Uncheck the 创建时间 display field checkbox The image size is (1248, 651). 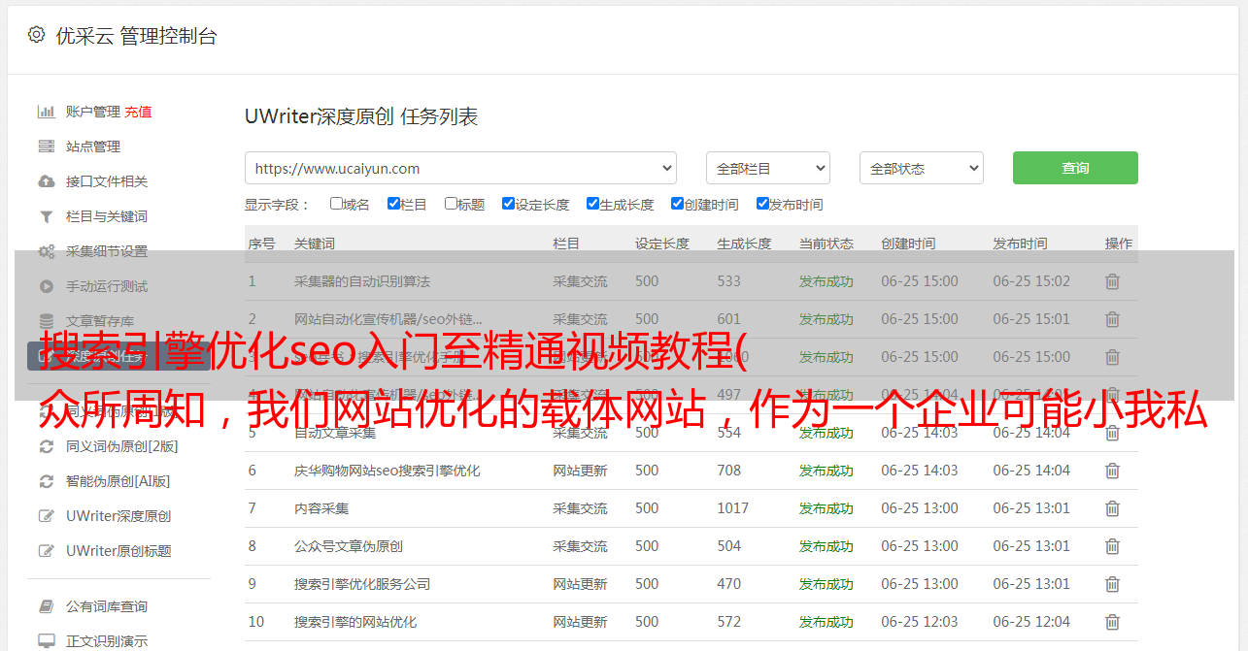click(677, 204)
